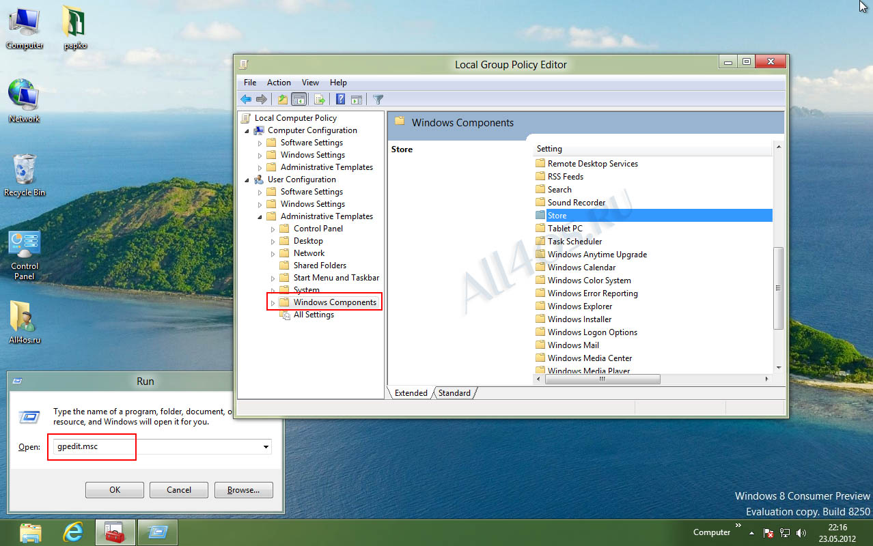873x546 pixels.
Task: Click the Forward arrow in Group Policy toolbar
Action: point(261,100)
